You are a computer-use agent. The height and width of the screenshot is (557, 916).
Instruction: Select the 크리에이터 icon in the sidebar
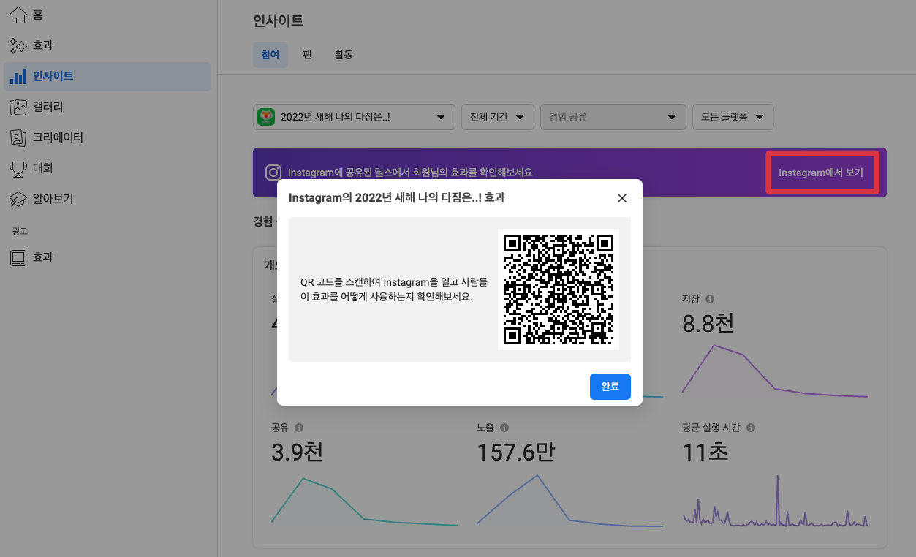pyautogui.click(x=18, y=137)
